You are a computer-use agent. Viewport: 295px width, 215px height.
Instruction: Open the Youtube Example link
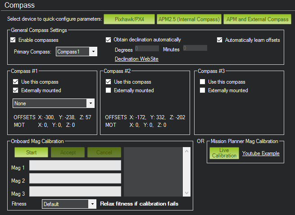(261, 153)
